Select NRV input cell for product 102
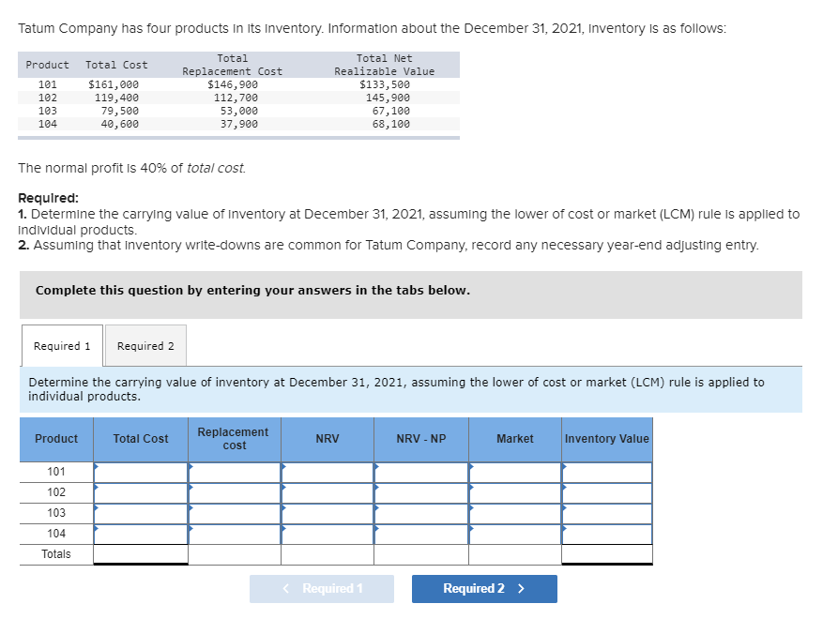 (x=328, y=493)
